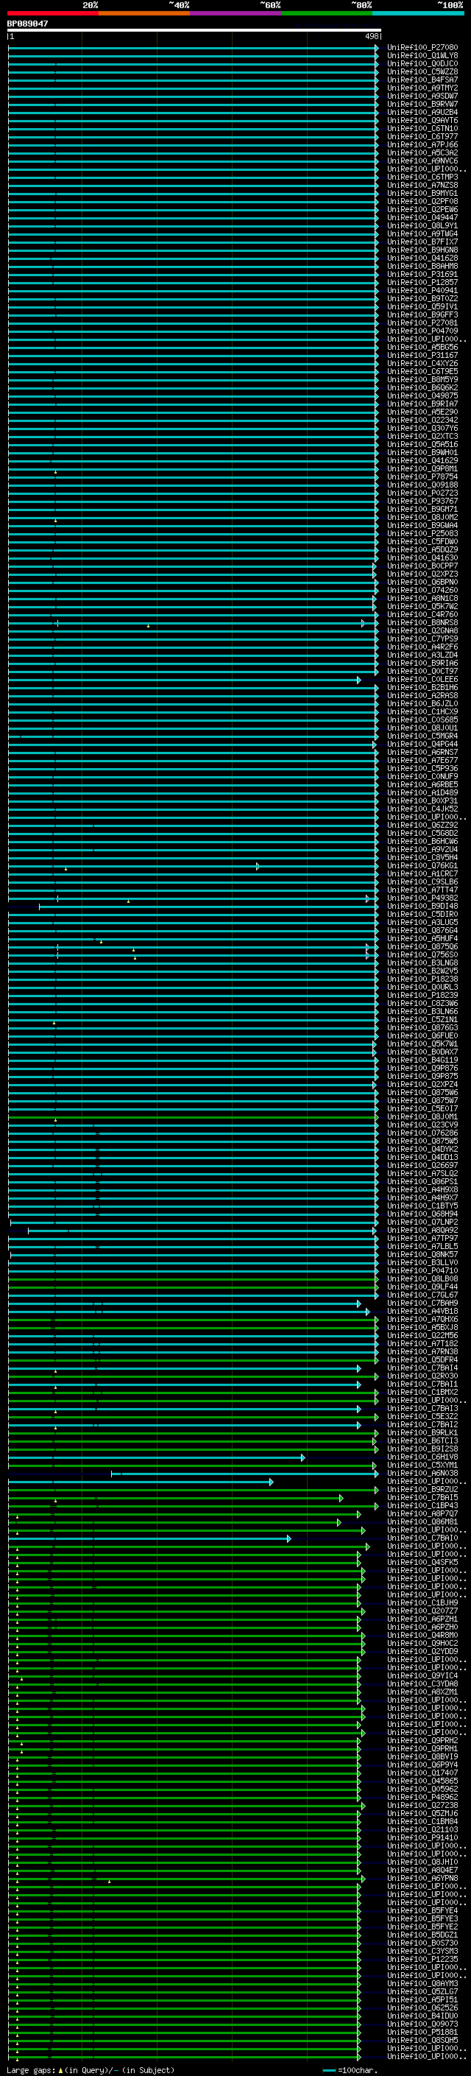Screen dimensions: 471x2076
Task: Select hit label UniRef100_A7PJ66
Action: (422, 145)
